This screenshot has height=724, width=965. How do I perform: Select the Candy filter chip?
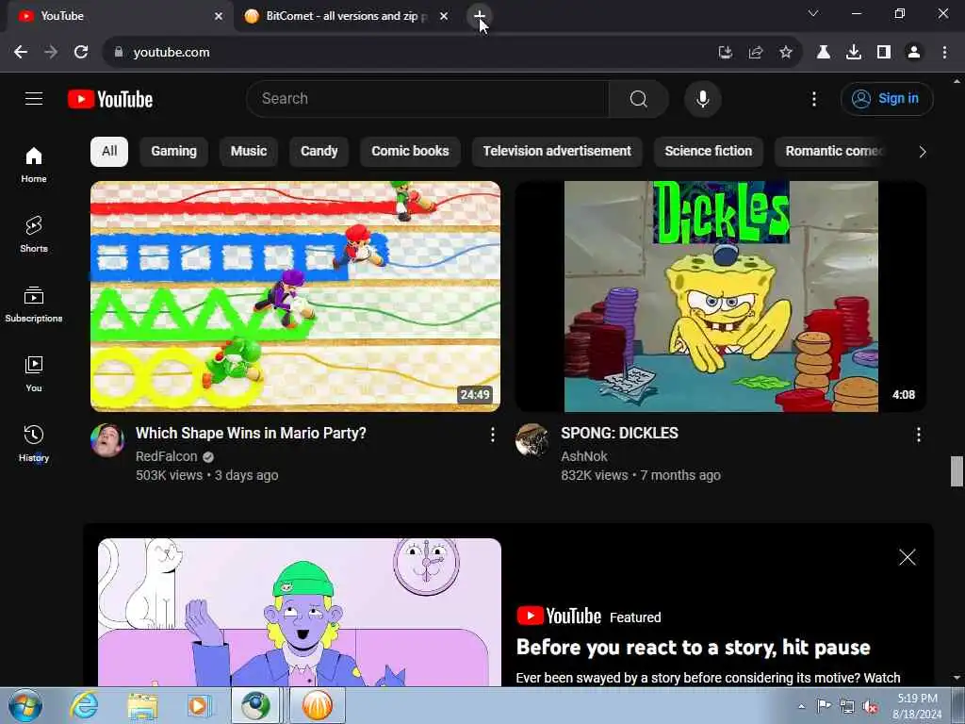(x=319, y=152)
